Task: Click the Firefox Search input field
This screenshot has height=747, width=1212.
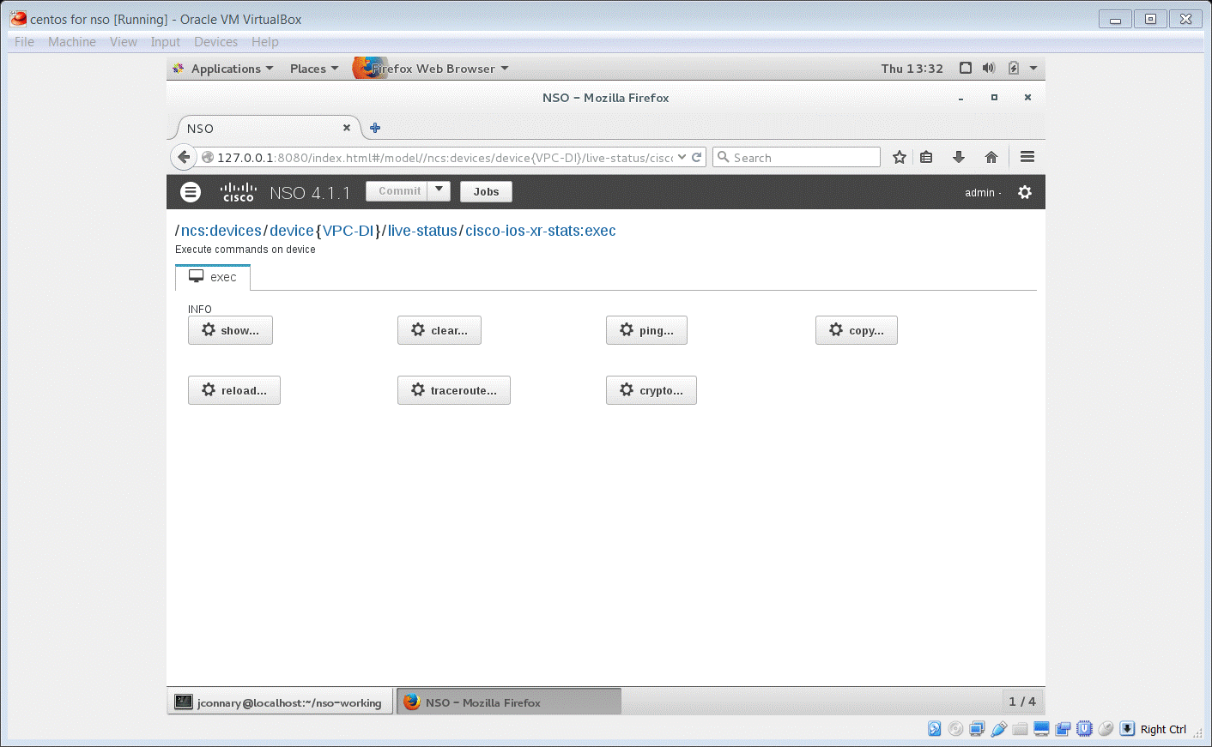Action: click(797, 157)
